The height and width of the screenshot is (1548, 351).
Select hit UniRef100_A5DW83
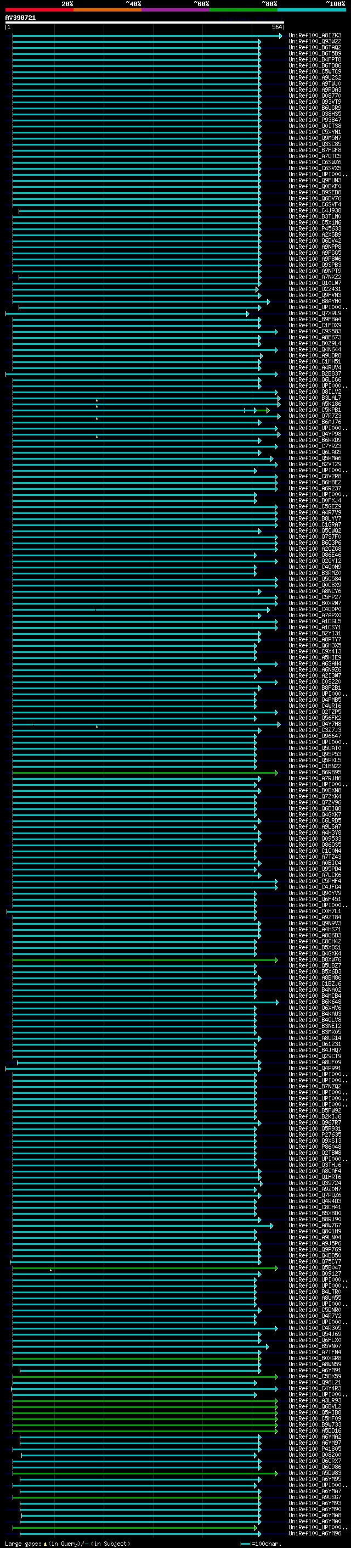(315, 1473)
